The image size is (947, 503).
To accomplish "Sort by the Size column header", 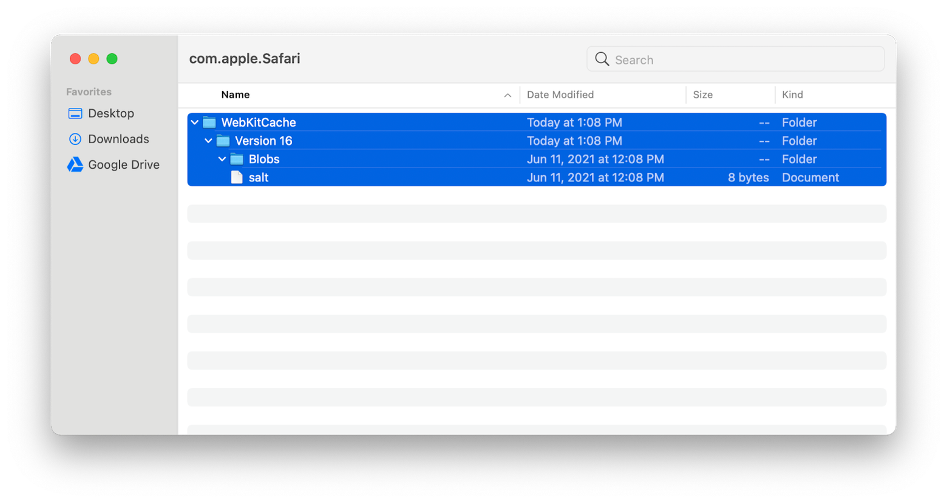I will (703, 95).
